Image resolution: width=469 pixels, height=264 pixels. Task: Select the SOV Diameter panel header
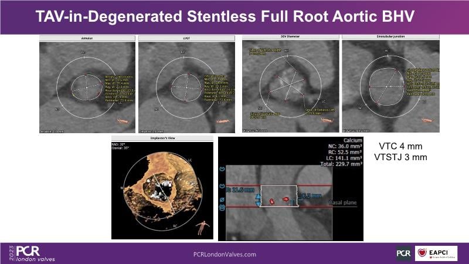coord(290,38)
